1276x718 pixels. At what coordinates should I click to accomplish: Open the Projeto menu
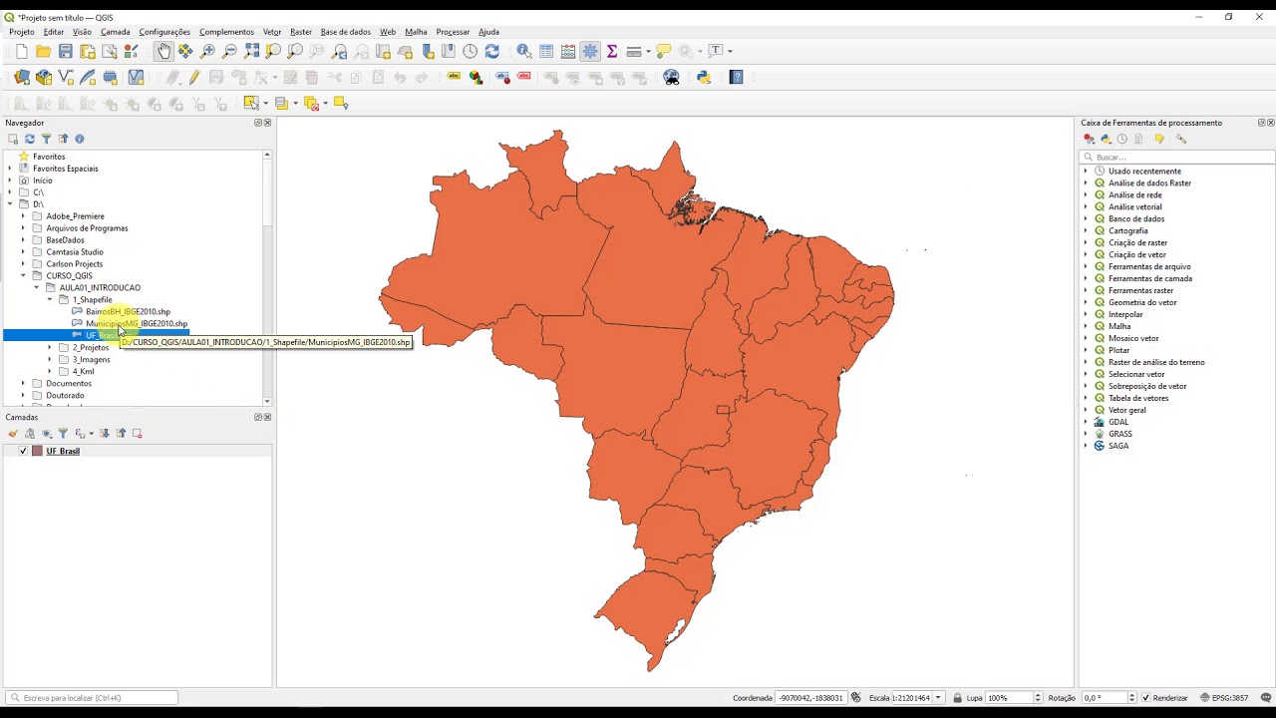point(22,32)
